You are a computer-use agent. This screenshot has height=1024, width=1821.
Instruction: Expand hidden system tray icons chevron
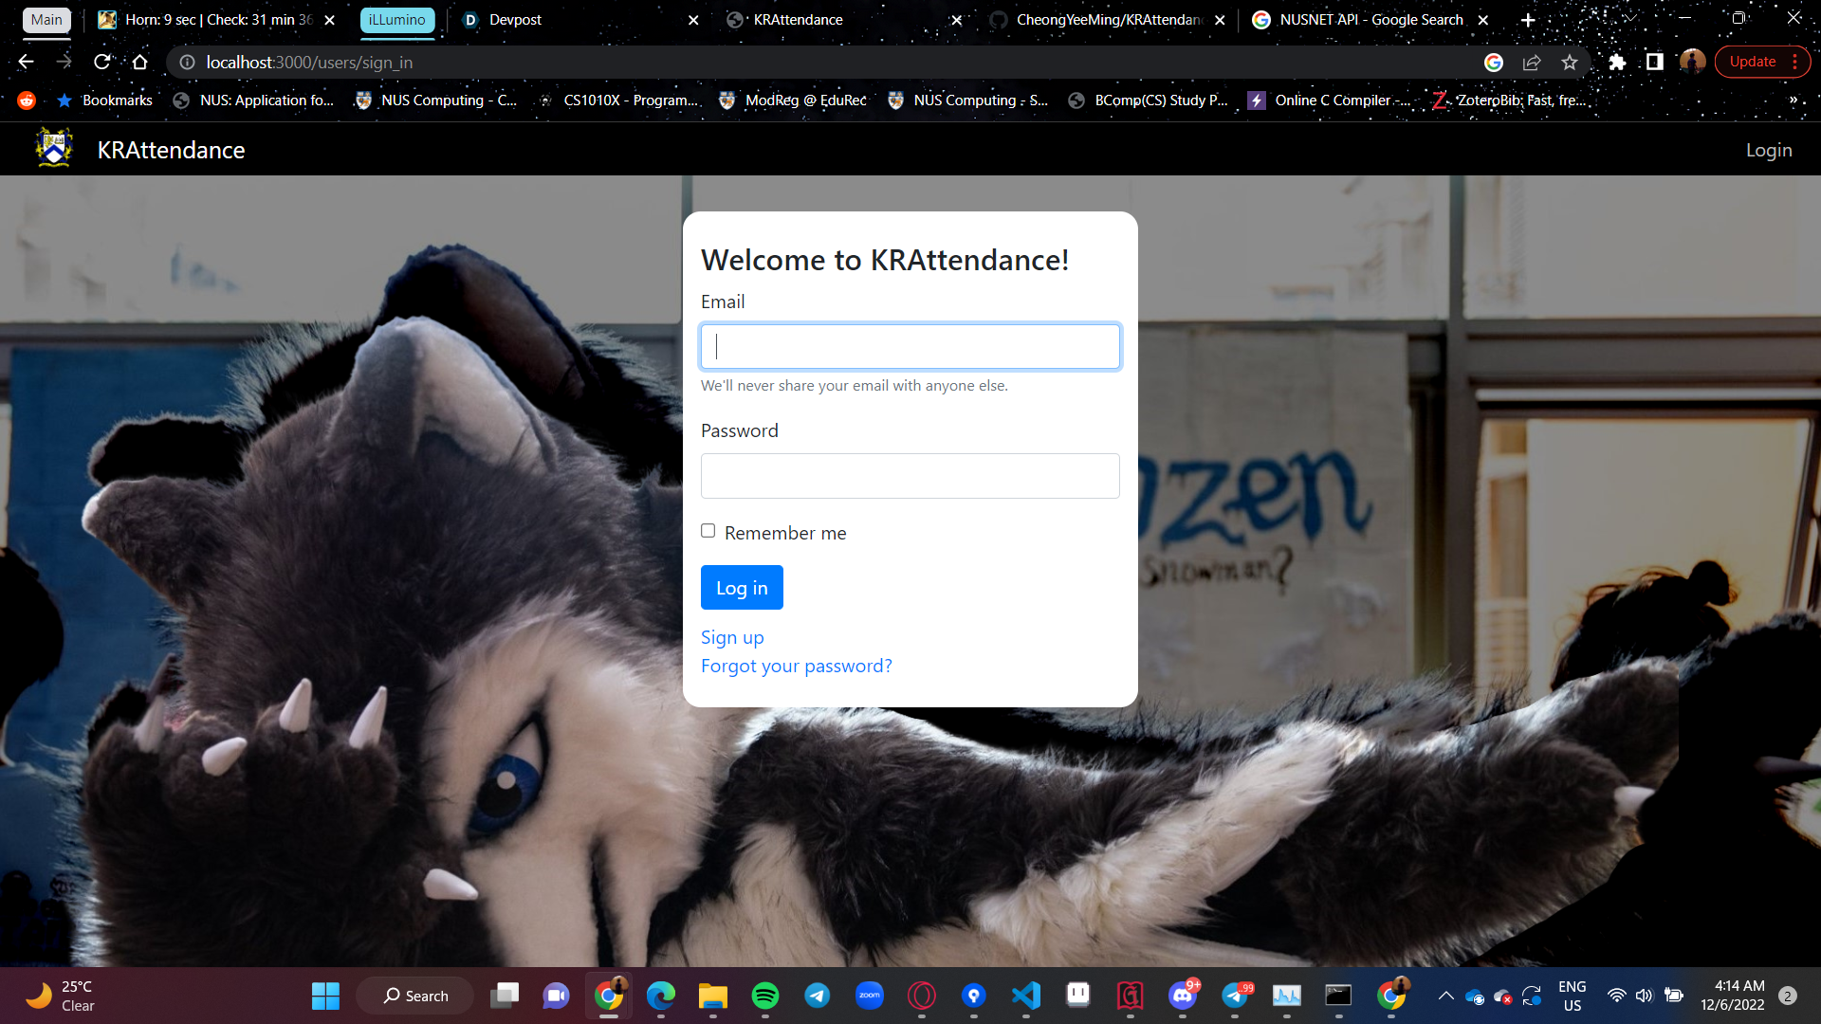coord(1445,996)
